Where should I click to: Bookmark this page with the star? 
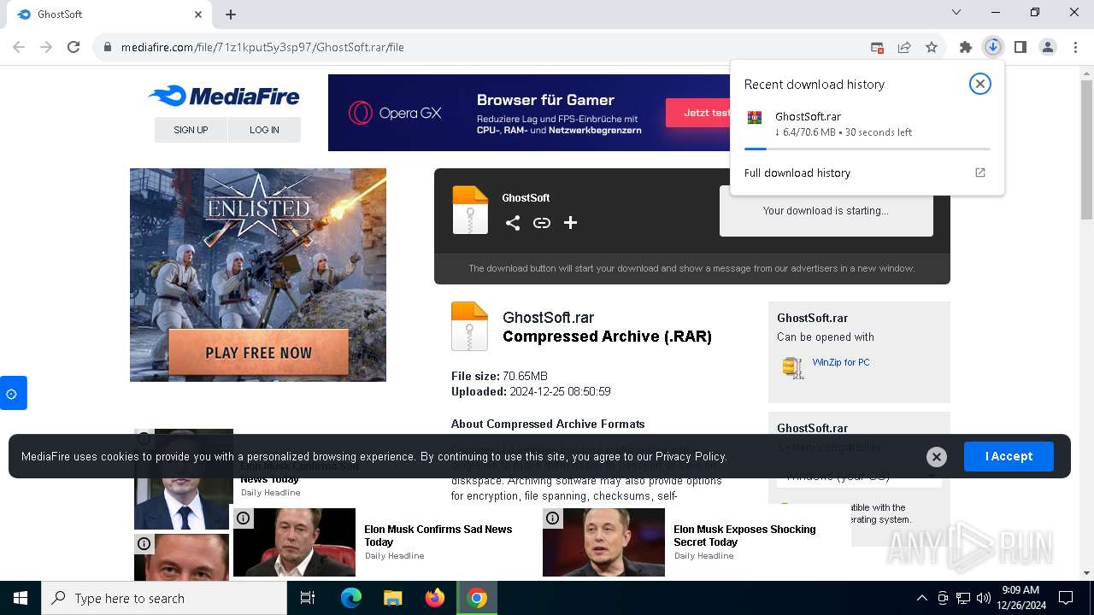[x=932, y=48]
